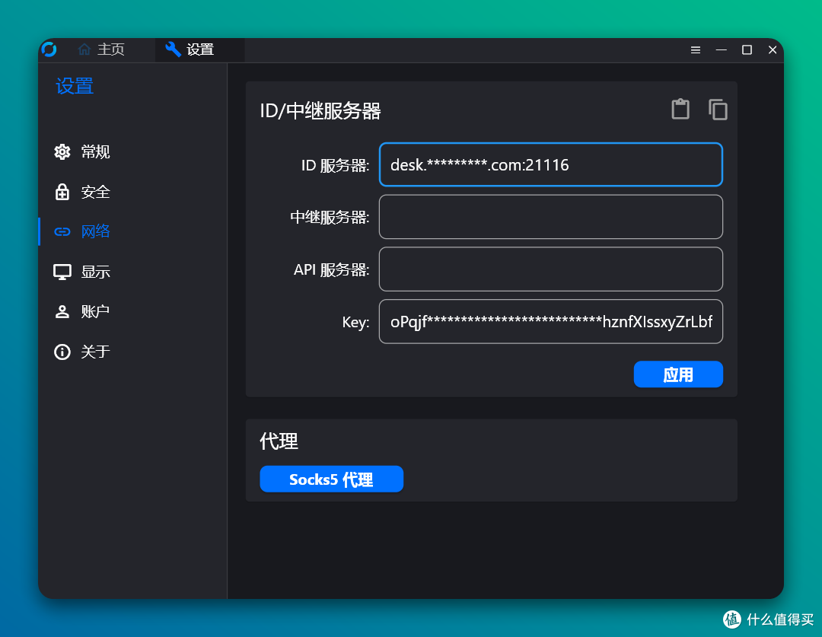Image resolution: width=822 pixels, height=637 pixels.
Task: Open the Socks5 代理 proxy button
Action: click(331, 479)
